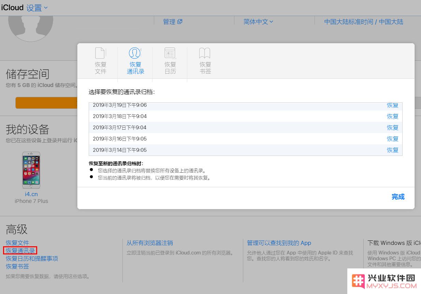Click the 管理 link
The height and width of the screenshot is (294, 421).
(173, 22)
